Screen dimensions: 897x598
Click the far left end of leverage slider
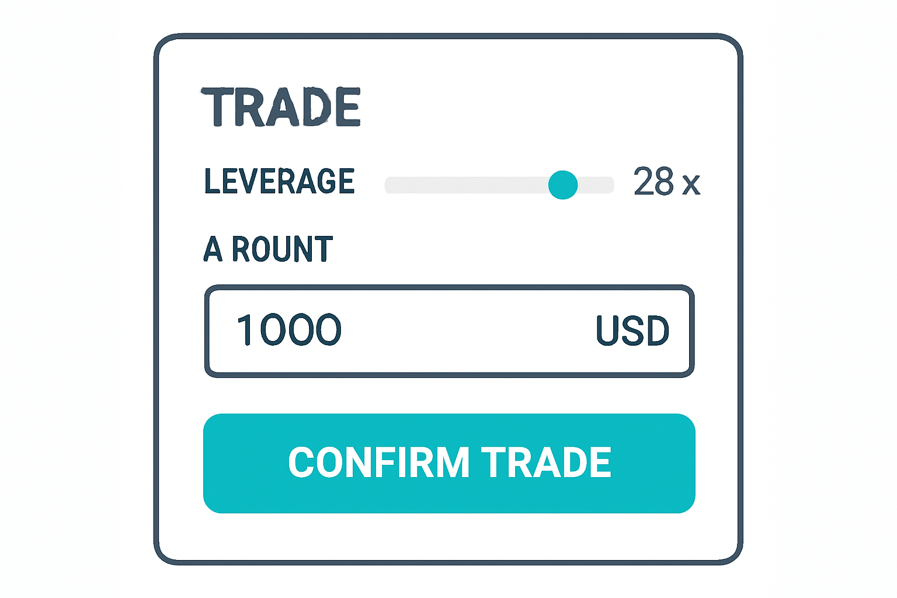point(389,185)
